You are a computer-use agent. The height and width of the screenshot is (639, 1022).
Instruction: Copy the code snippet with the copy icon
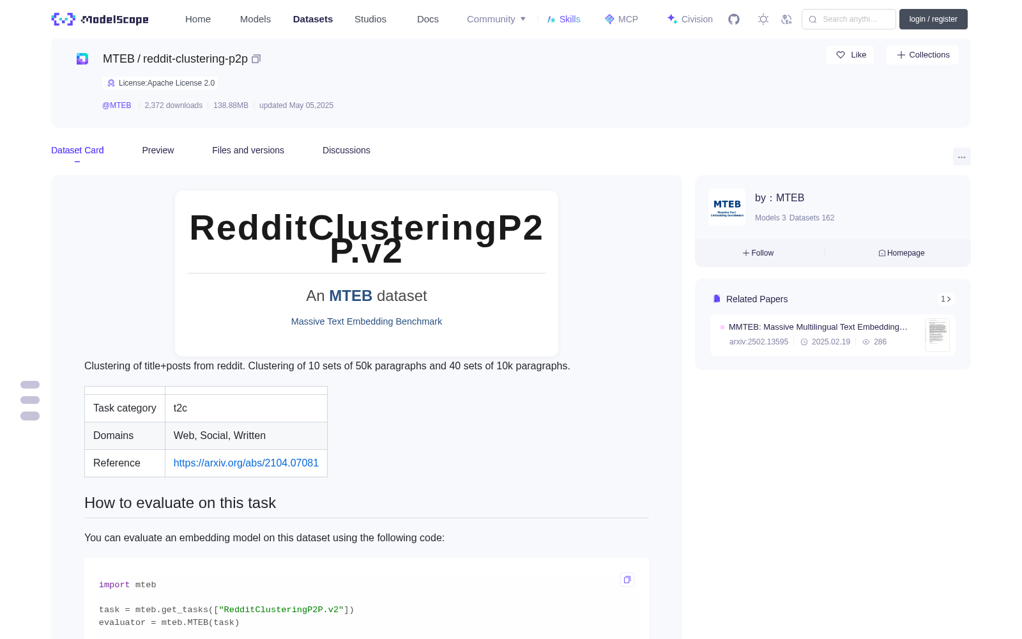click(x=627, y=580)
